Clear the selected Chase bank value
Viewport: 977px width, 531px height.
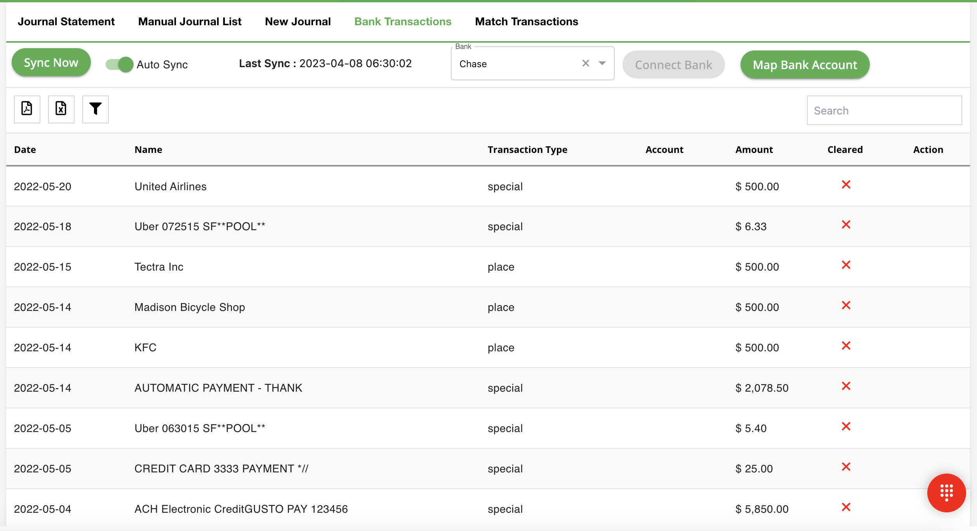(x=586, y=63)
